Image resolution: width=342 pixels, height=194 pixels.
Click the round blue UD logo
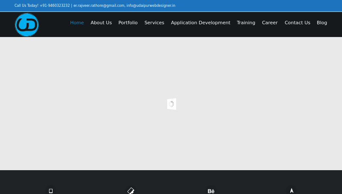pyautogui.click(x=27, y=25)
